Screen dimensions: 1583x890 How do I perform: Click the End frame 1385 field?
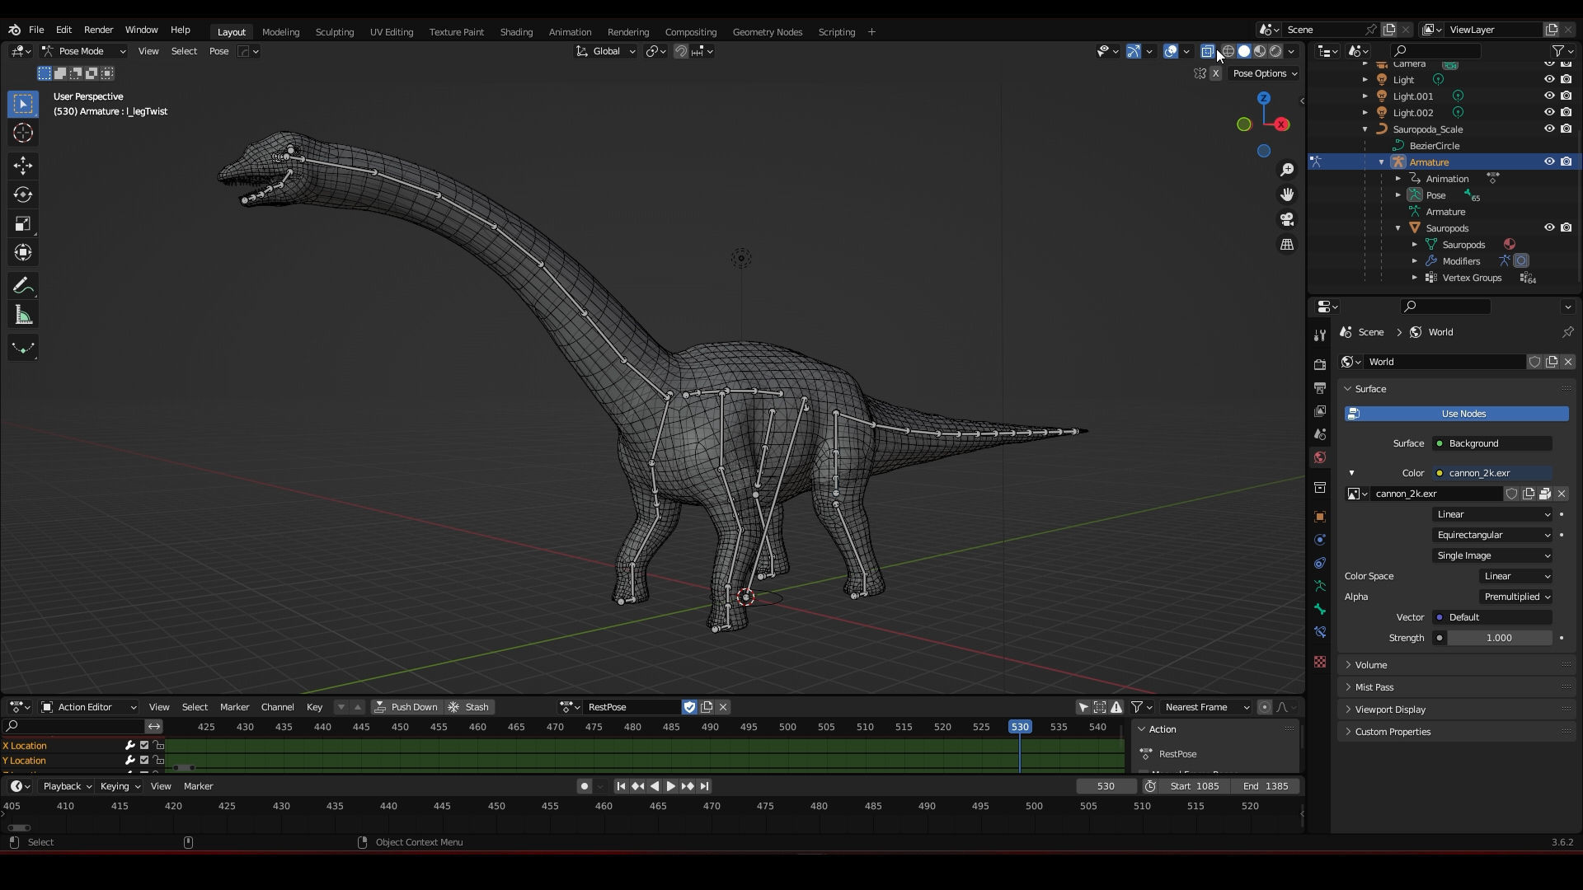tap(1266, 786)
